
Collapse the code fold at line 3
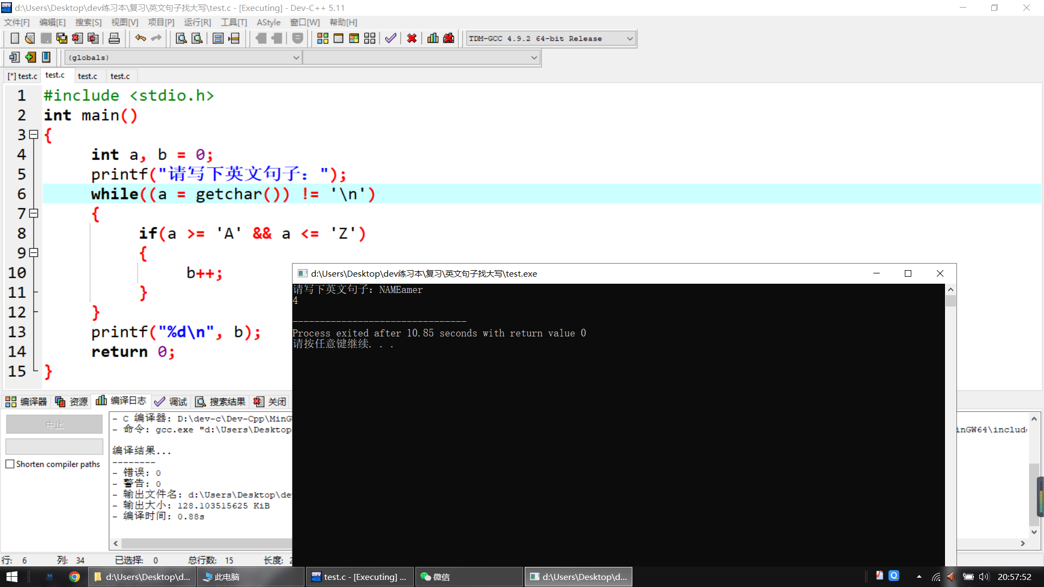[34, 134]
